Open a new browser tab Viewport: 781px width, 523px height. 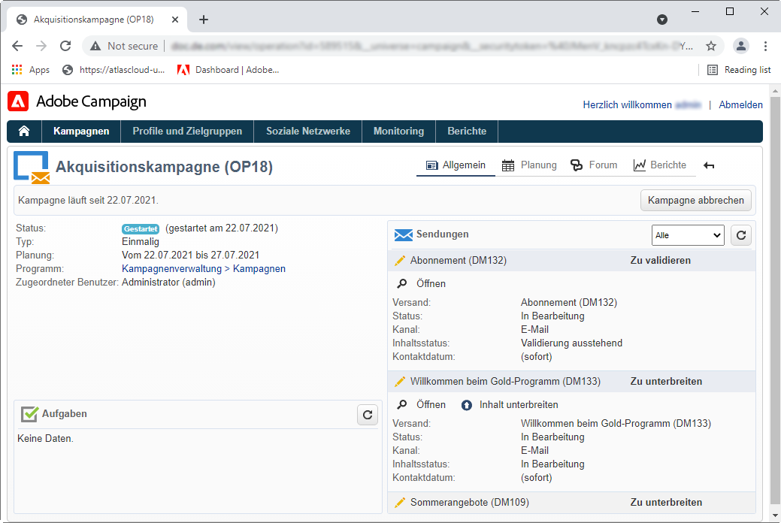(203, 20)
